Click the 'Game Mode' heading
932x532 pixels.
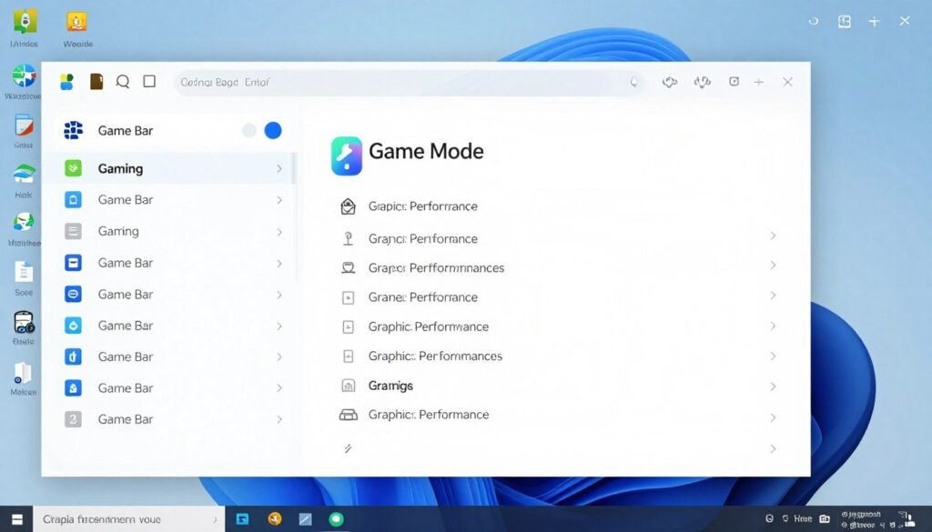tap(426, 151)
